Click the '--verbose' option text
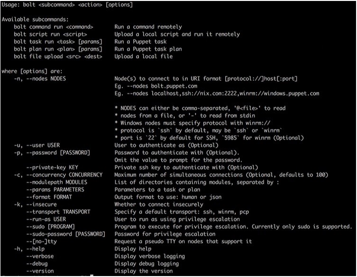 (40, 256)
